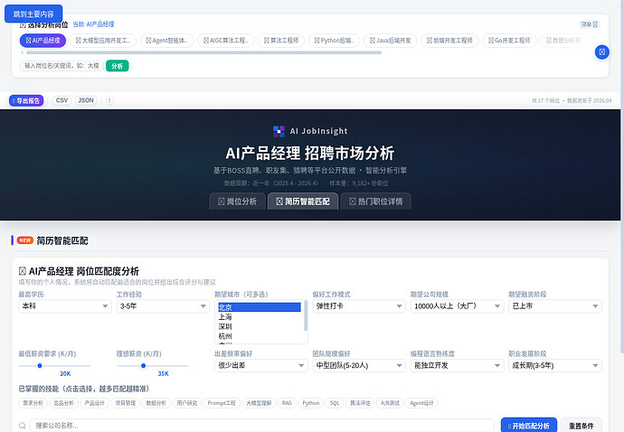Select 杭州 in the city list
Viewport: 624px width, 432px height.
(x=260, y=336)
